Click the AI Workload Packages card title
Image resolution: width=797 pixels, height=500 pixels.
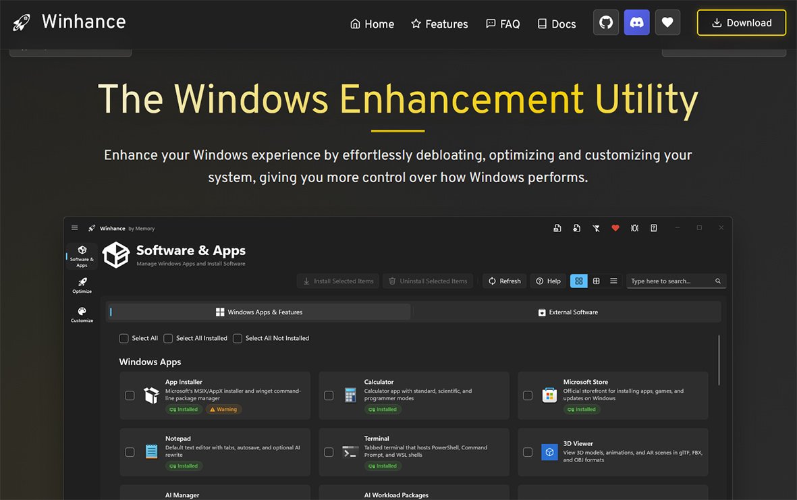point(396,495)
